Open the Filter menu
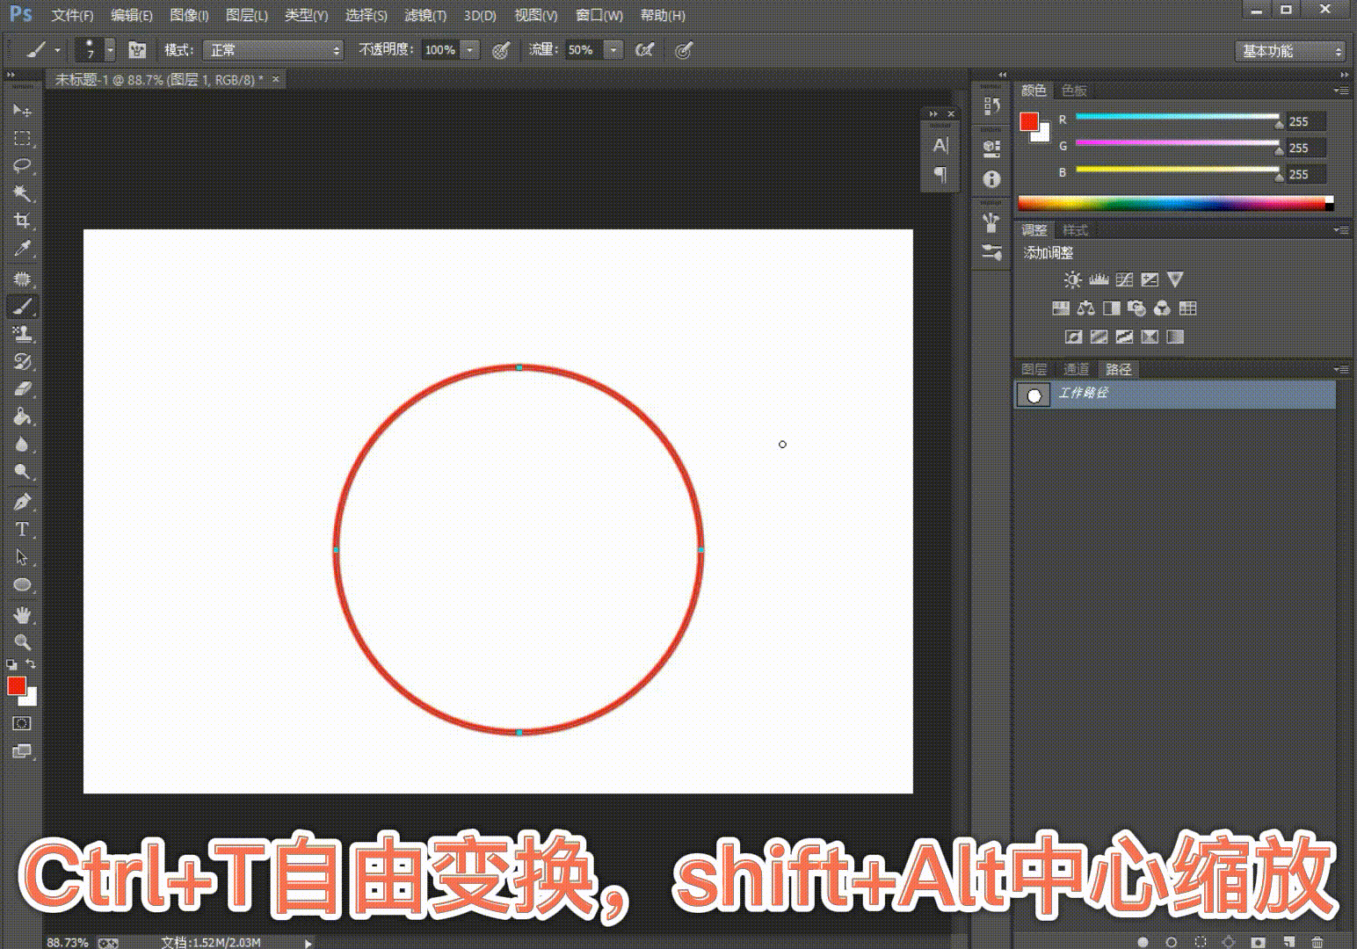This screenshot has width=1357, height=949. [425, 16]
